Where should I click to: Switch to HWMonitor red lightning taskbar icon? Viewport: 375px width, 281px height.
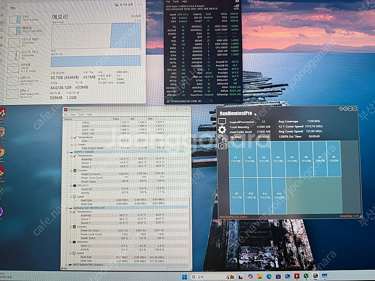click(x=297, y=276)
